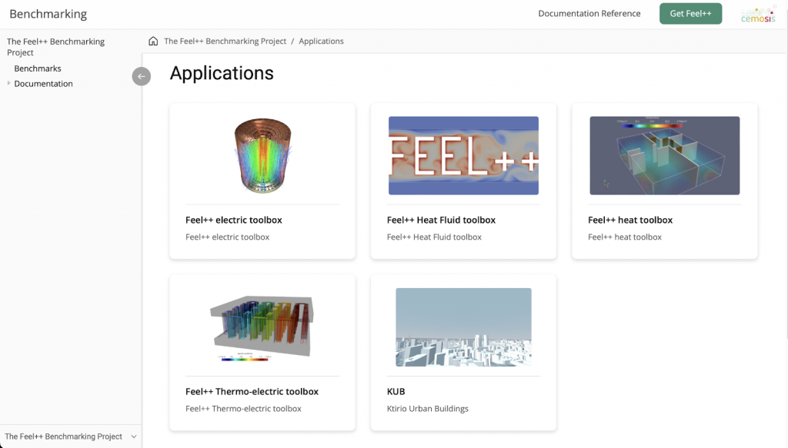Open the electric toolbox magnet thumbnail
The height and width of the screenshot is (448, 788).
262,155
